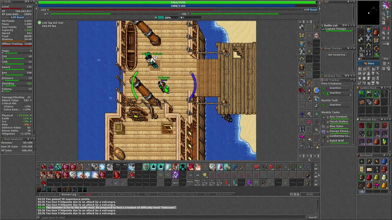This screenshot has height=220, width=392.
Task: Collapse the Kill Tracker panel
Action: click(x=352, y=80)
